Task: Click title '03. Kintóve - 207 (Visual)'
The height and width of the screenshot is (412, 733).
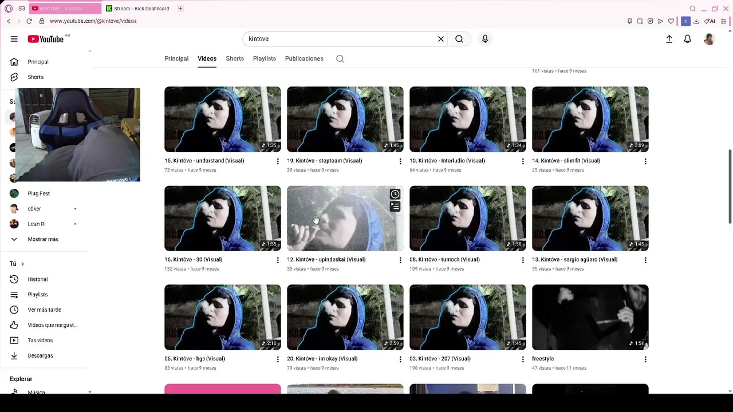Action: point(440,359)
